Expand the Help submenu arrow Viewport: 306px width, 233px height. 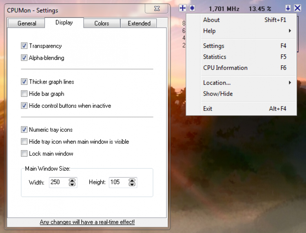pos(290,31)
